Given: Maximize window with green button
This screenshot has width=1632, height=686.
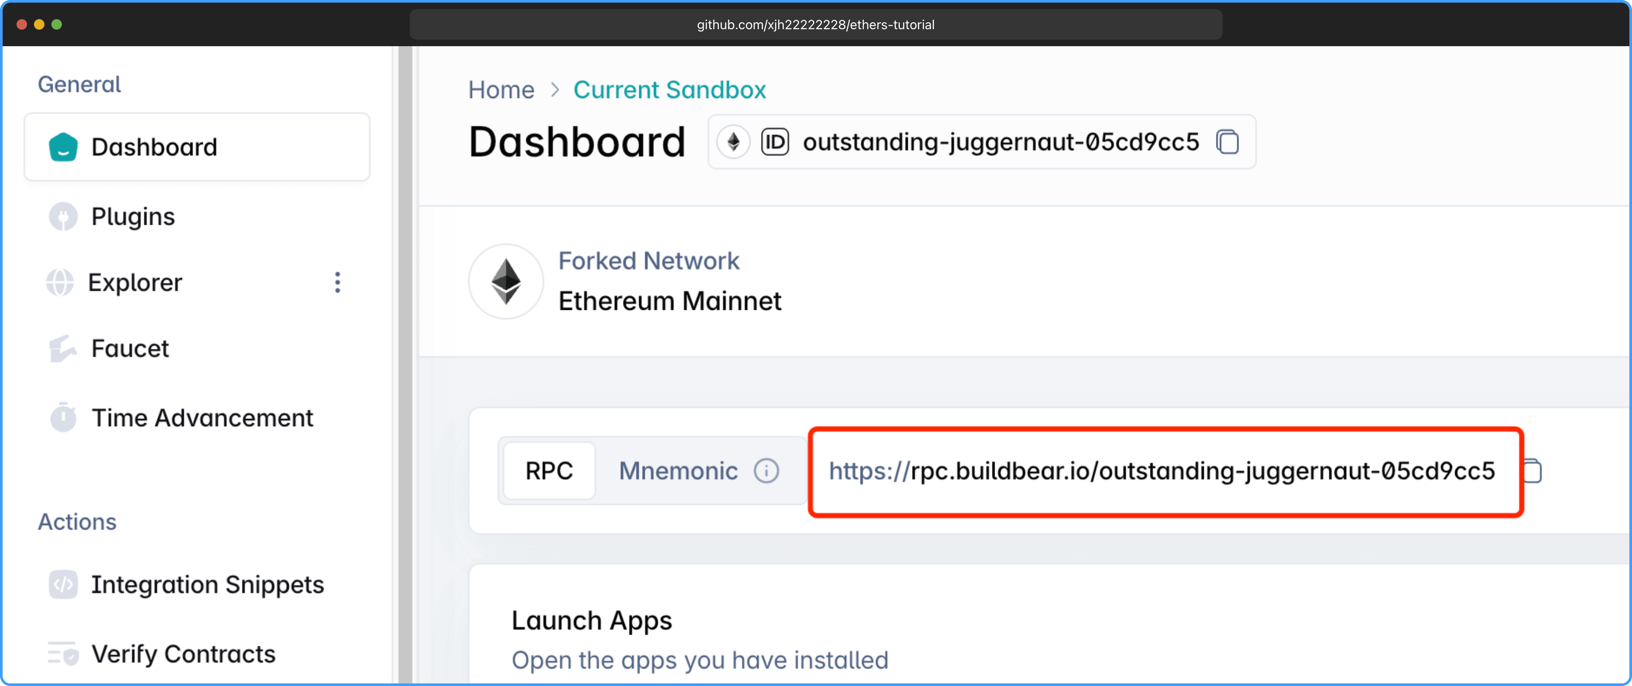Looking at the screenshot, I should point(57,25).
